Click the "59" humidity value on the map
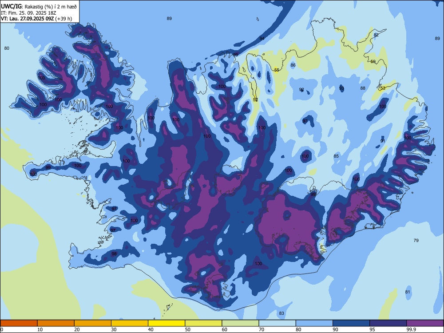 [373, 61]
